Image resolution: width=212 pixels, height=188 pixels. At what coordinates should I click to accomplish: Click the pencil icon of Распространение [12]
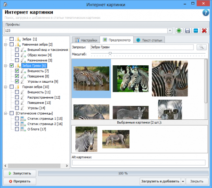(x=23, y=97)
